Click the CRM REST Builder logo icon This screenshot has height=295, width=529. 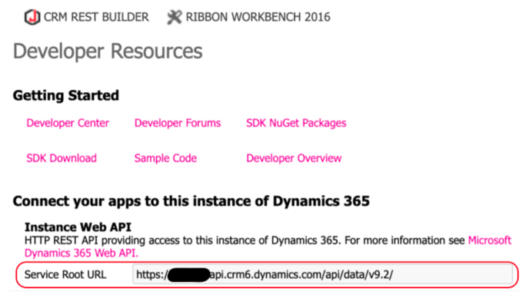tap(32, 17)
